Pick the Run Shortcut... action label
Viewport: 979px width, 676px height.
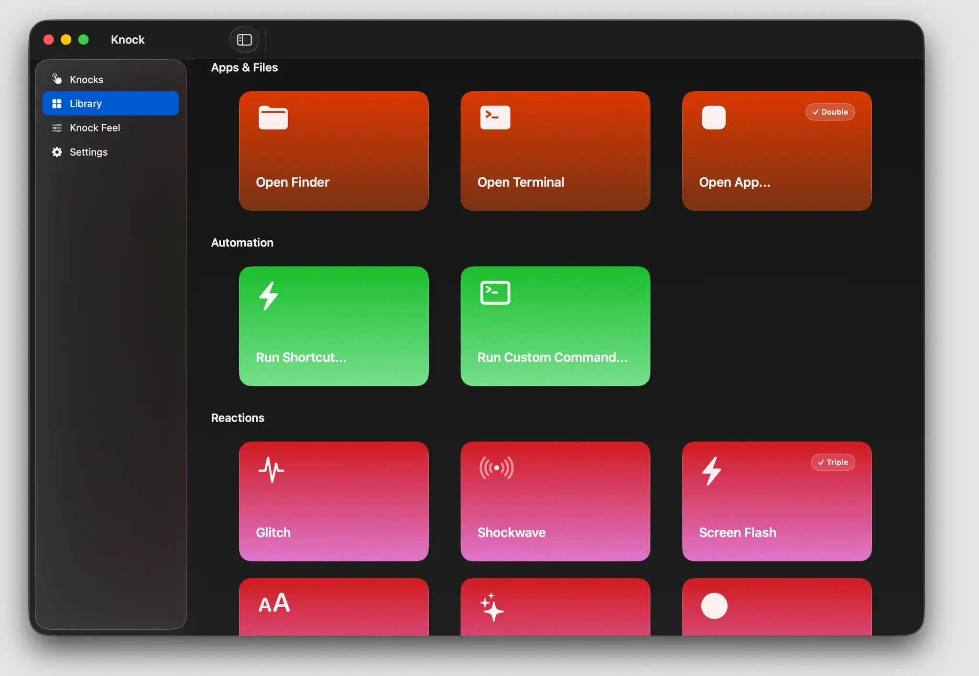[301, 357]
